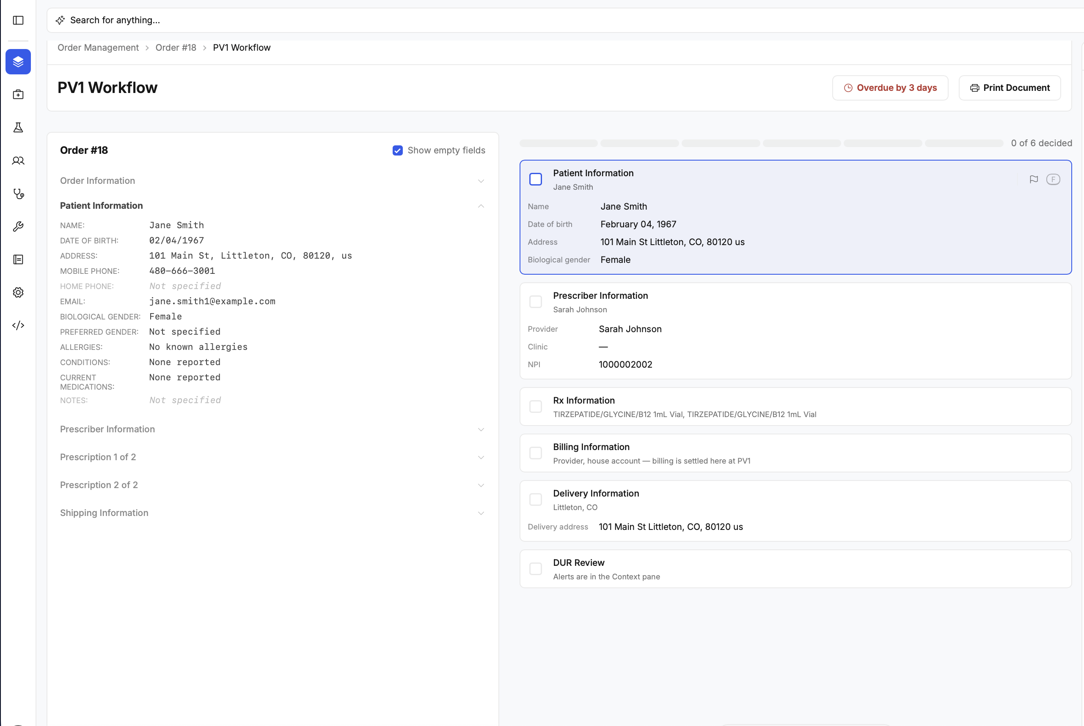Flag the Patient Information section

[x=1034, y=179]
